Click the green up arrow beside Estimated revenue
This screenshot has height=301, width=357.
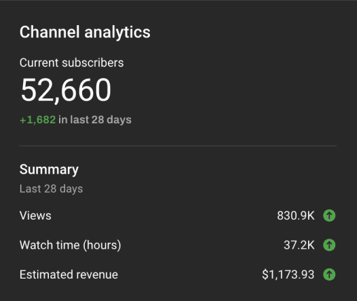pyautogui.click(x=329, y=275)
